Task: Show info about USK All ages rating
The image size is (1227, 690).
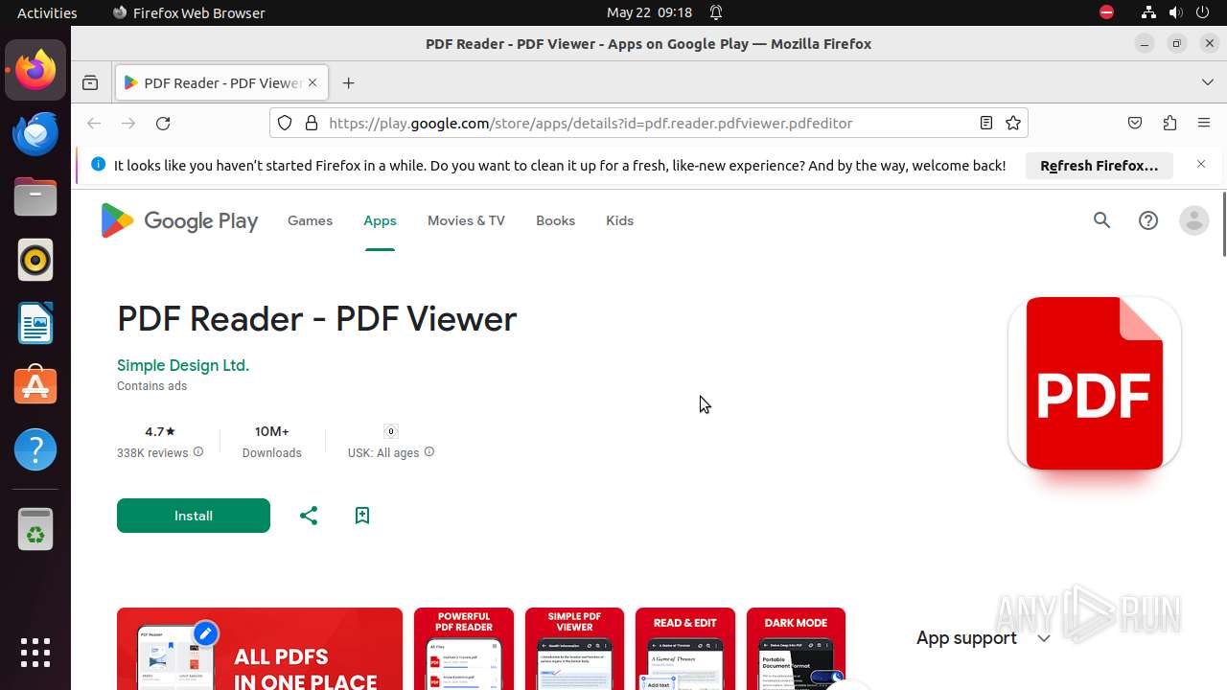Action: click(x=429, y=452)
